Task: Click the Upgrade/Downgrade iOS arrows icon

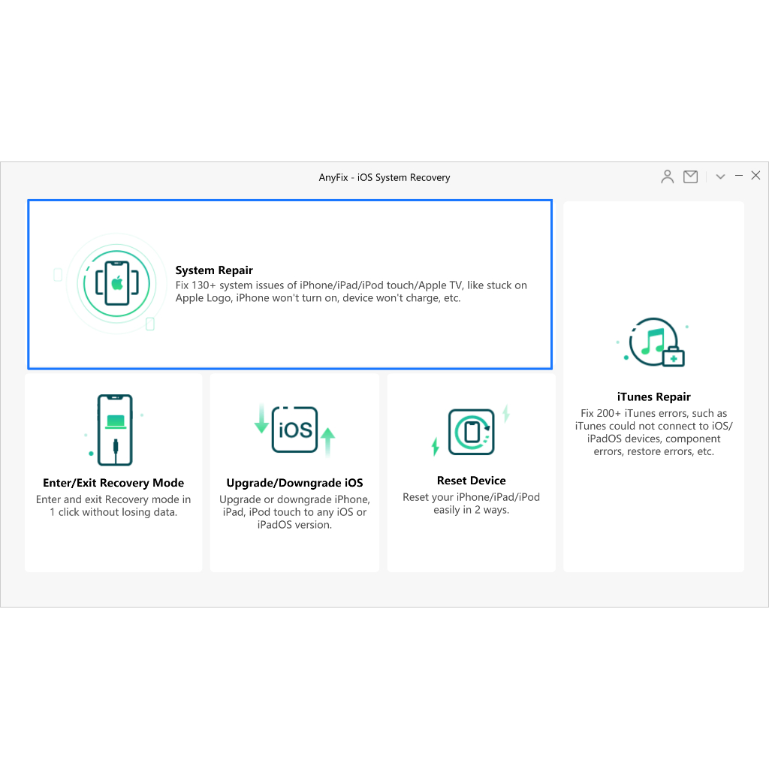Action: (x=294, y=430)
